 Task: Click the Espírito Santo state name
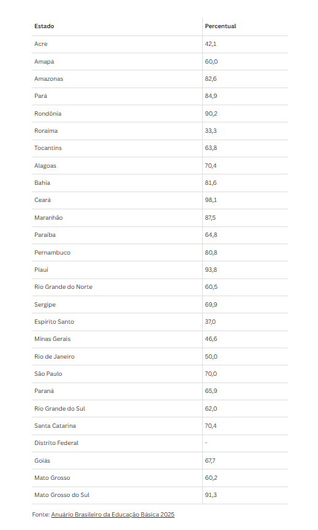(54, 322)
